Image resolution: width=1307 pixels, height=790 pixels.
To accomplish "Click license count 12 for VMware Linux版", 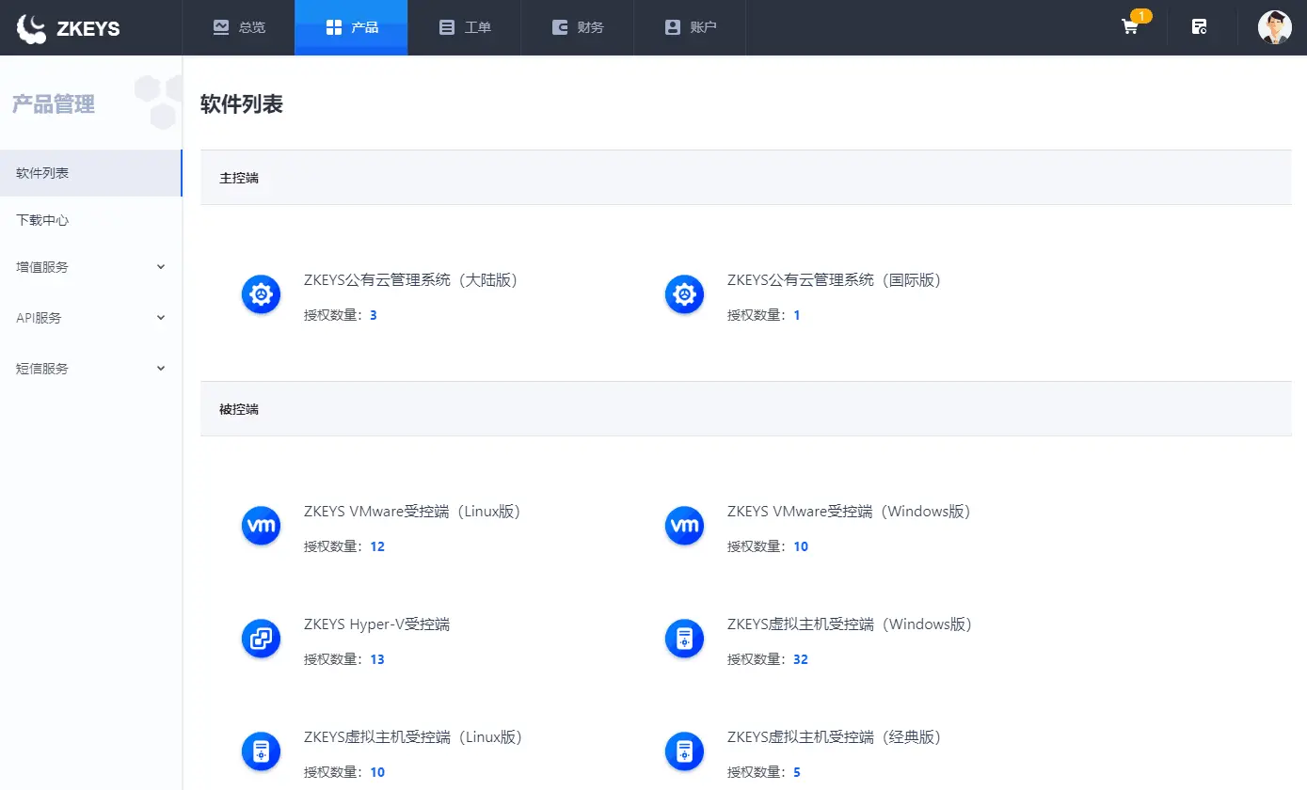I will [377, 546].
